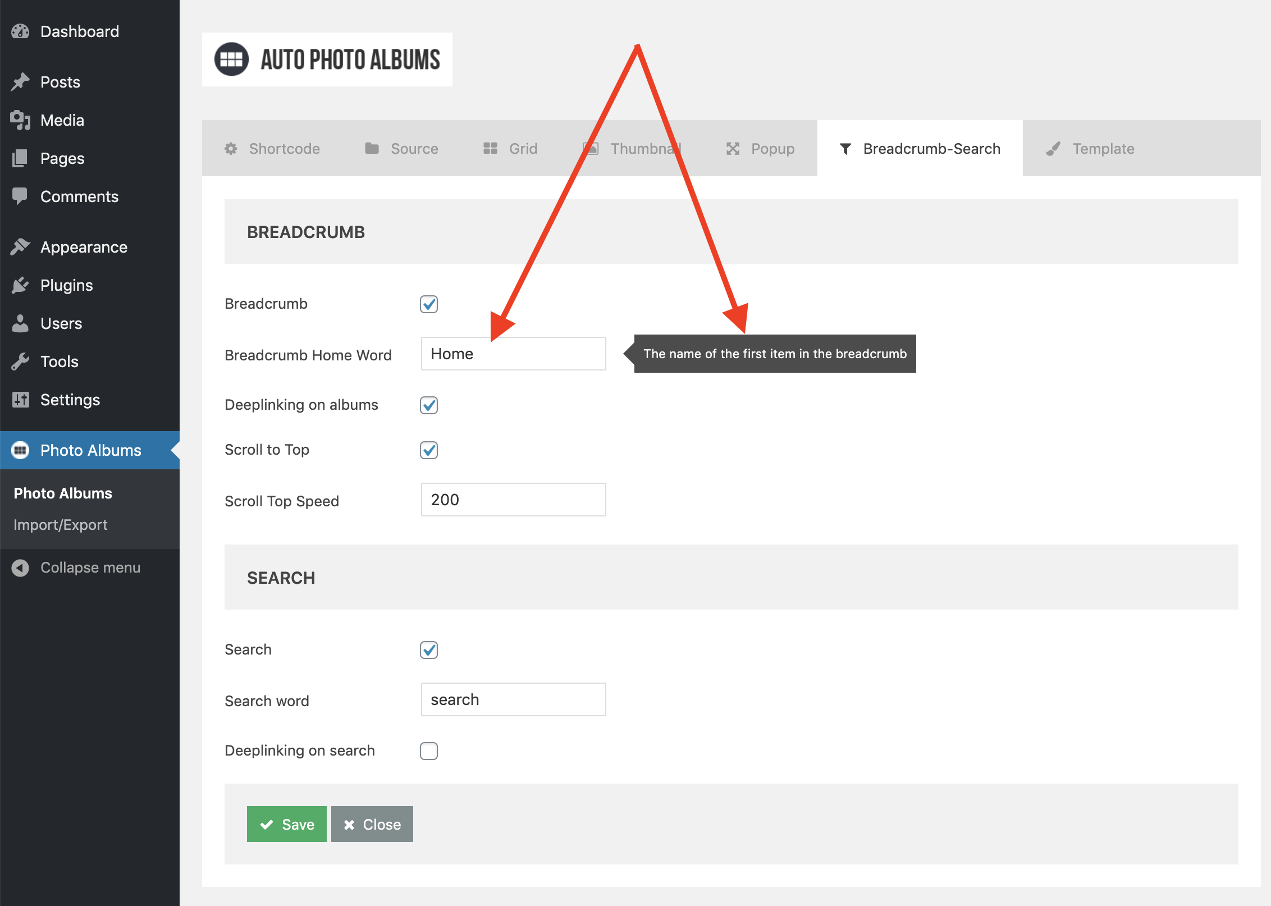The height and width of the screenshot is (906, 1271).
Task: Open the Users menu
Action: pyautogui.click(x=90, y=323)
